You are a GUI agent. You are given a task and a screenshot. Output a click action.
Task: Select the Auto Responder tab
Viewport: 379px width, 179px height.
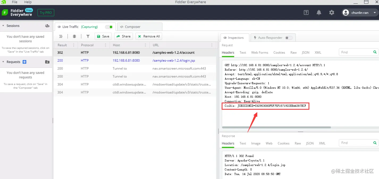pyautogui.click(x=273, y=38)
